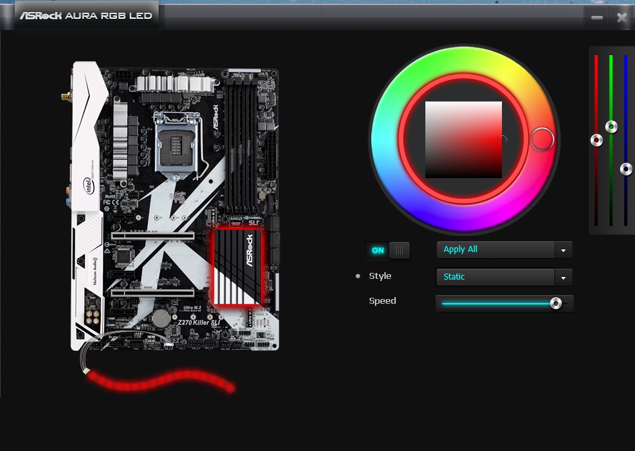Viewport: 635px width, 451px height.
Task: Toggle the ON switch for the LED
Action: pyautogui.click(x=388, y=251)
